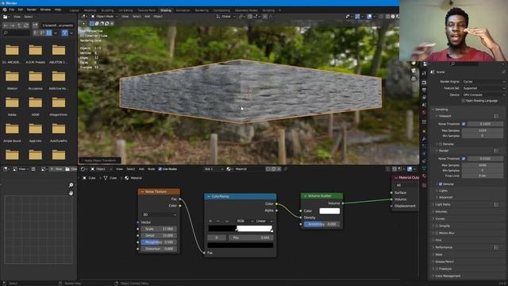Select thumbnail display mode in file browser
This screenshot has height=286, width=508.
pos(49,33)
